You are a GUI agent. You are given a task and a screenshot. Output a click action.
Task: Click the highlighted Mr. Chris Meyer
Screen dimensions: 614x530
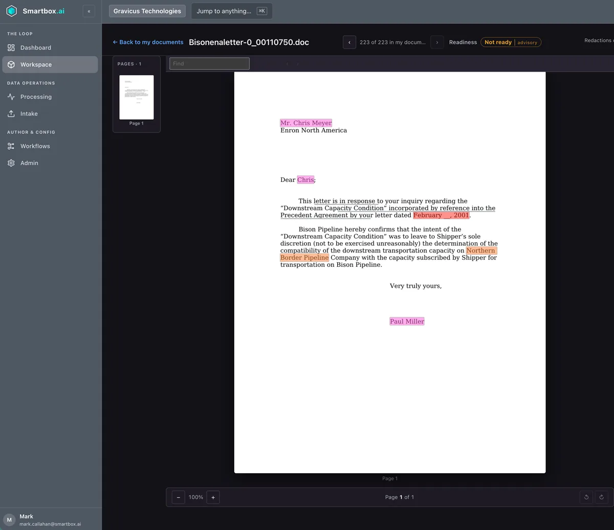point(306,123)
